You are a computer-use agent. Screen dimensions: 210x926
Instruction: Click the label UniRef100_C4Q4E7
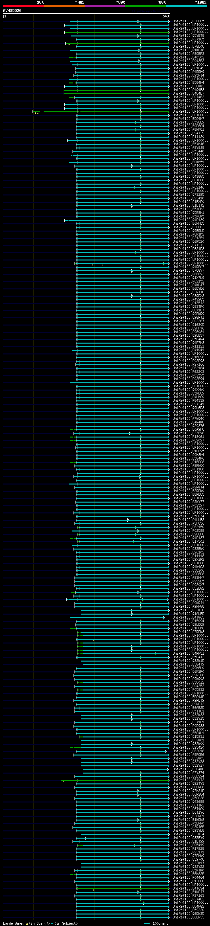[188, 94]
